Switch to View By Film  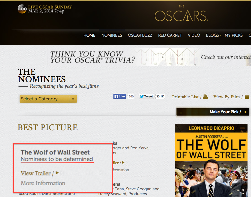[227, 97]
